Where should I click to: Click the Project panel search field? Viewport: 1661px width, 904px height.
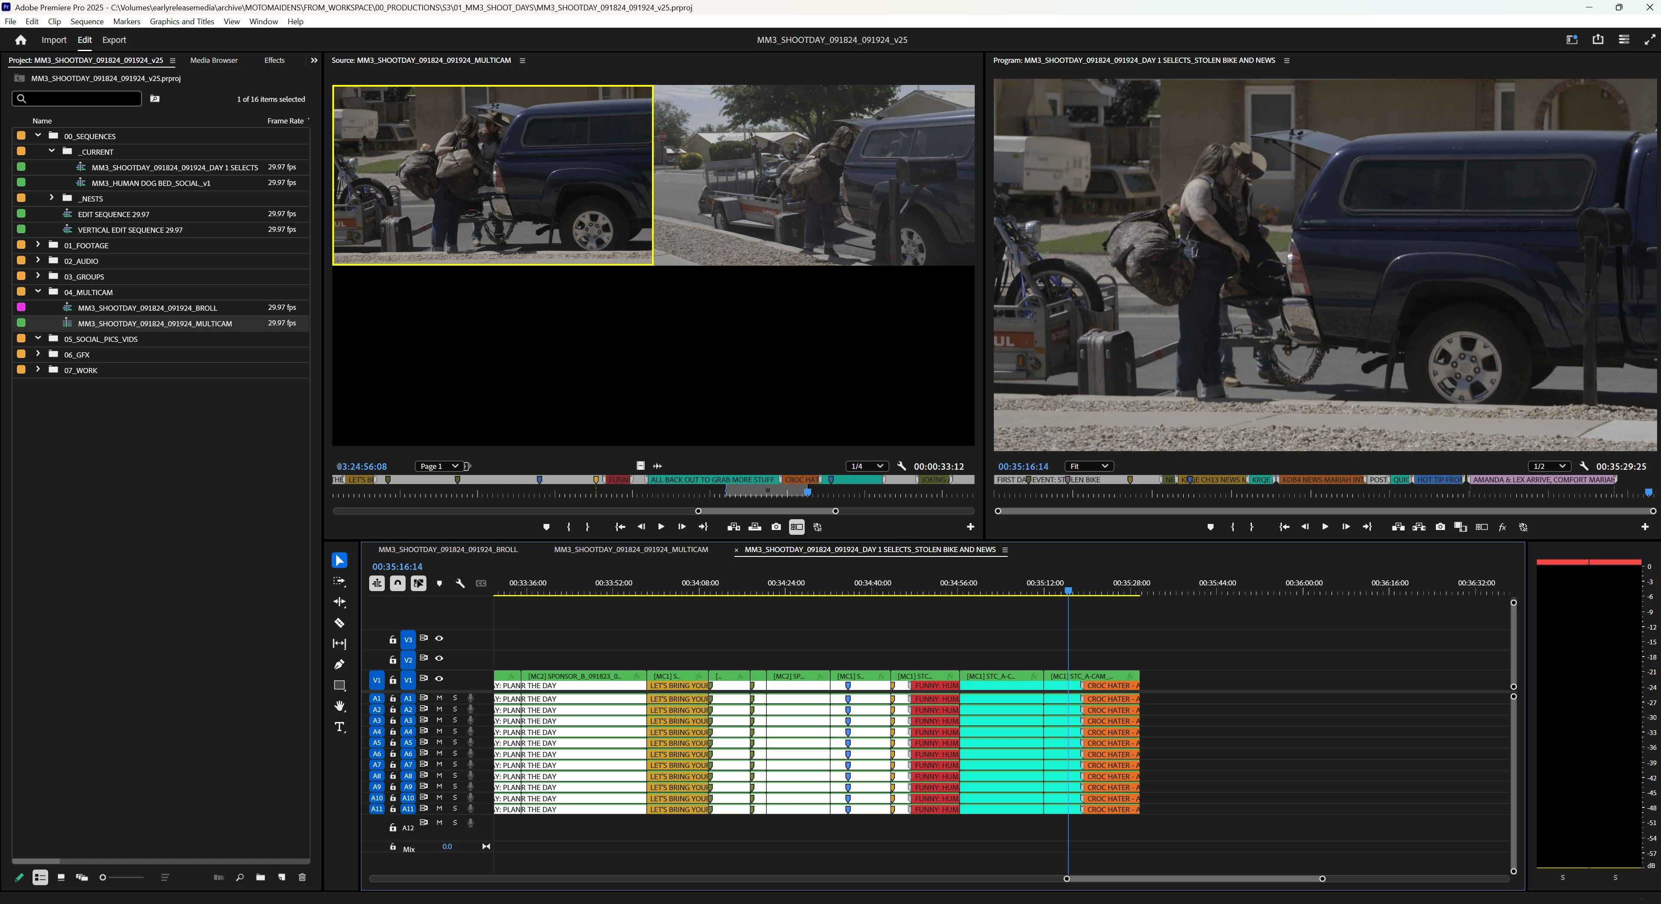(81, 98)
